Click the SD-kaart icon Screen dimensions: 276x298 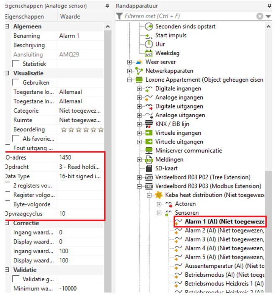(149, 168)
